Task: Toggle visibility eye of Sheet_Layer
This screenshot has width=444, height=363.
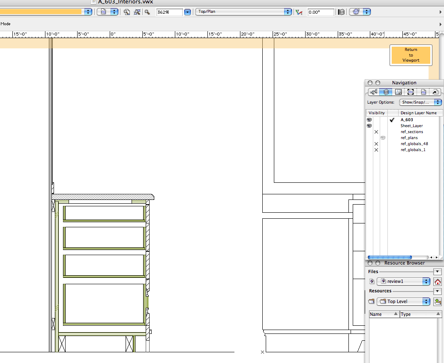Action: click(369, 125)
